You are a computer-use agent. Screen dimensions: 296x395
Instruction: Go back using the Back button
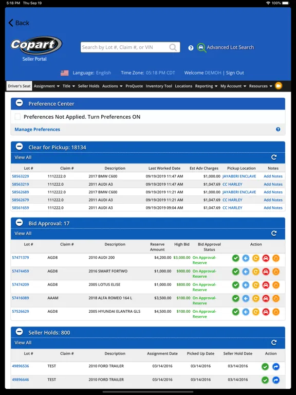point(19,23)
